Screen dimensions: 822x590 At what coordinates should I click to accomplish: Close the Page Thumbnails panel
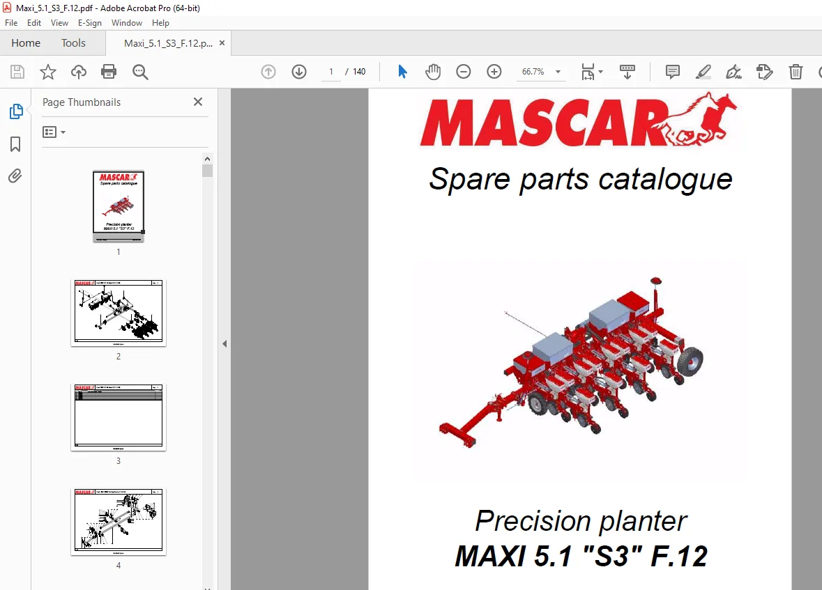click(197, 102)
